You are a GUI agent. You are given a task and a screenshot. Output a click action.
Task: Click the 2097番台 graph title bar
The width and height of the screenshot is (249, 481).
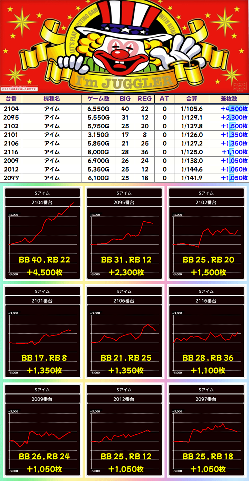pyautogui.click(x=206, y=399)
